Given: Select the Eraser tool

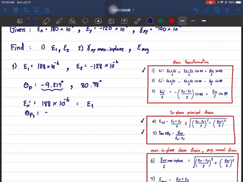Looking at the screenshot, I should 46,21.
